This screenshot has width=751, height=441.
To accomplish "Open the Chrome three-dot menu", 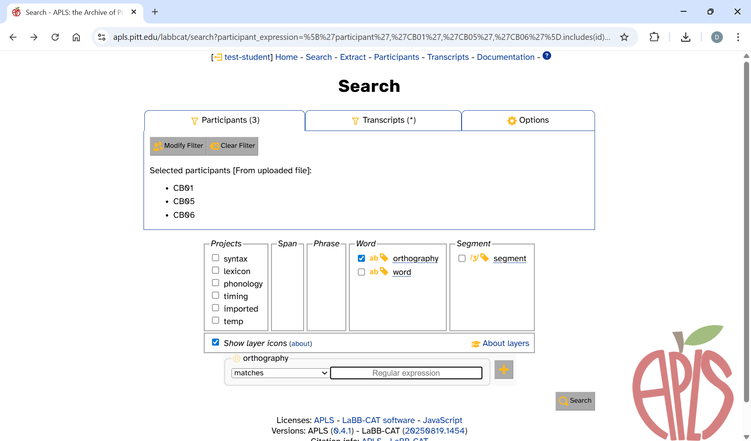I will [738, 37].
